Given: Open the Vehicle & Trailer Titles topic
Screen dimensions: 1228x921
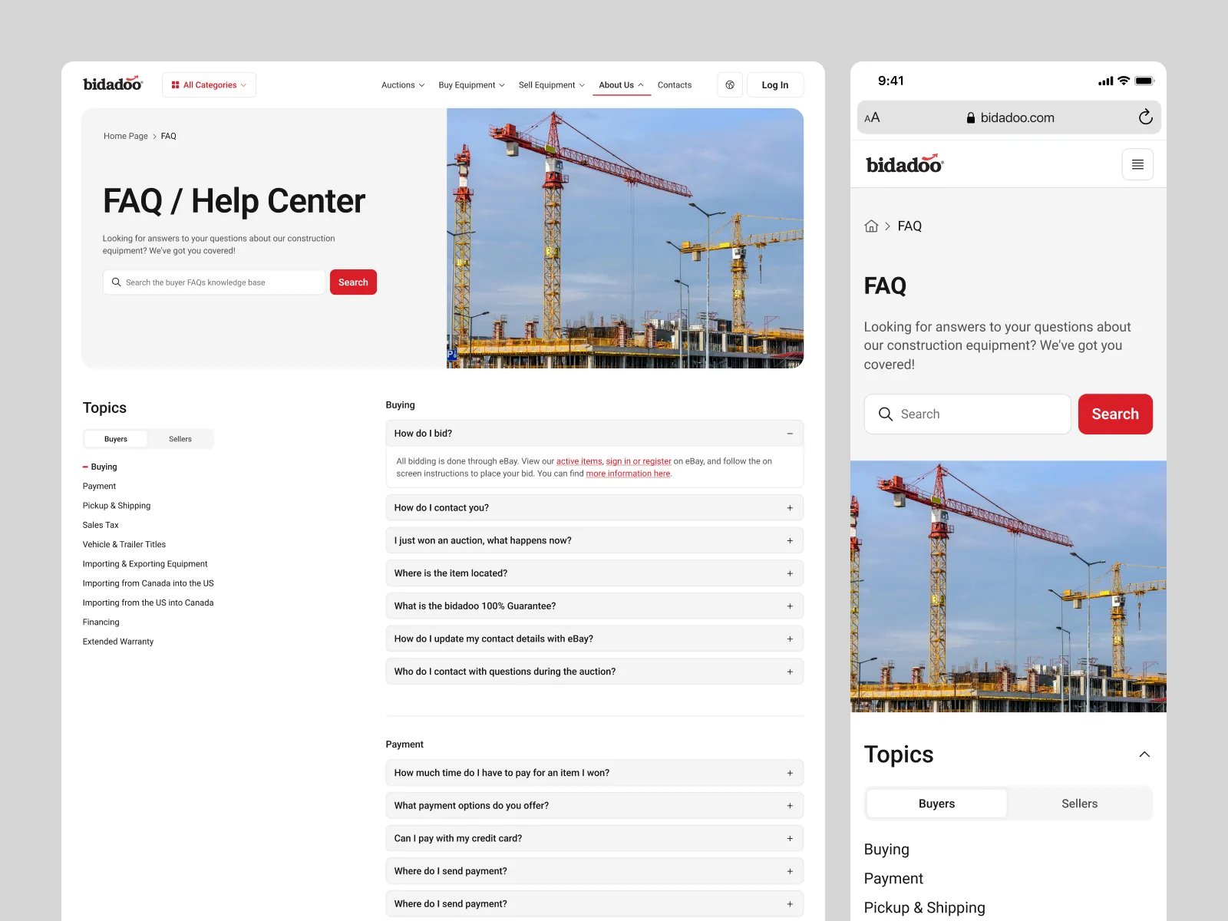Looking at the screenshot, I should (x=124, y=545).
